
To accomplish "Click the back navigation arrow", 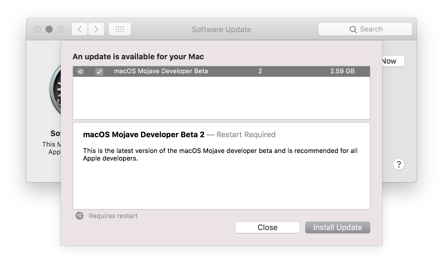I will point(80,29).
